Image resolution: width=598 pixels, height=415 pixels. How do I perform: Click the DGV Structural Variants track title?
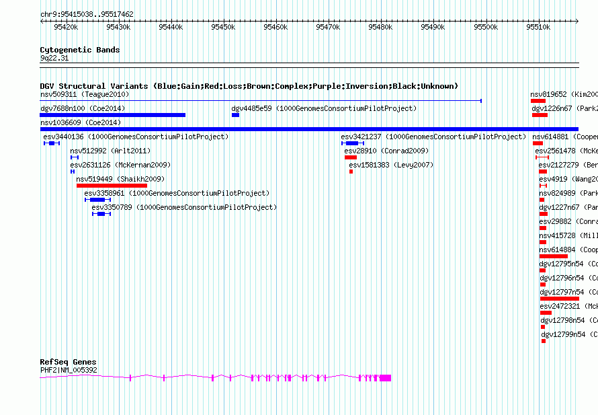pyautogui.click(x=249, y=86)
